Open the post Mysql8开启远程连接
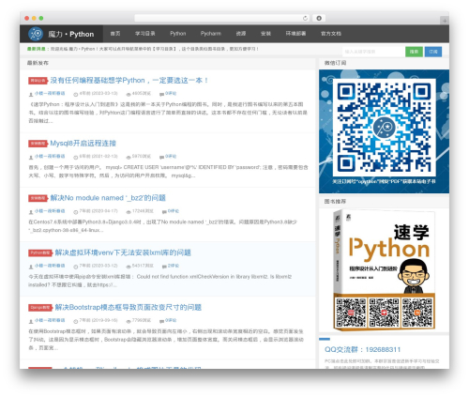Image resolution: width=469 pixels, height=397 pixels. (x=83, y=144)
